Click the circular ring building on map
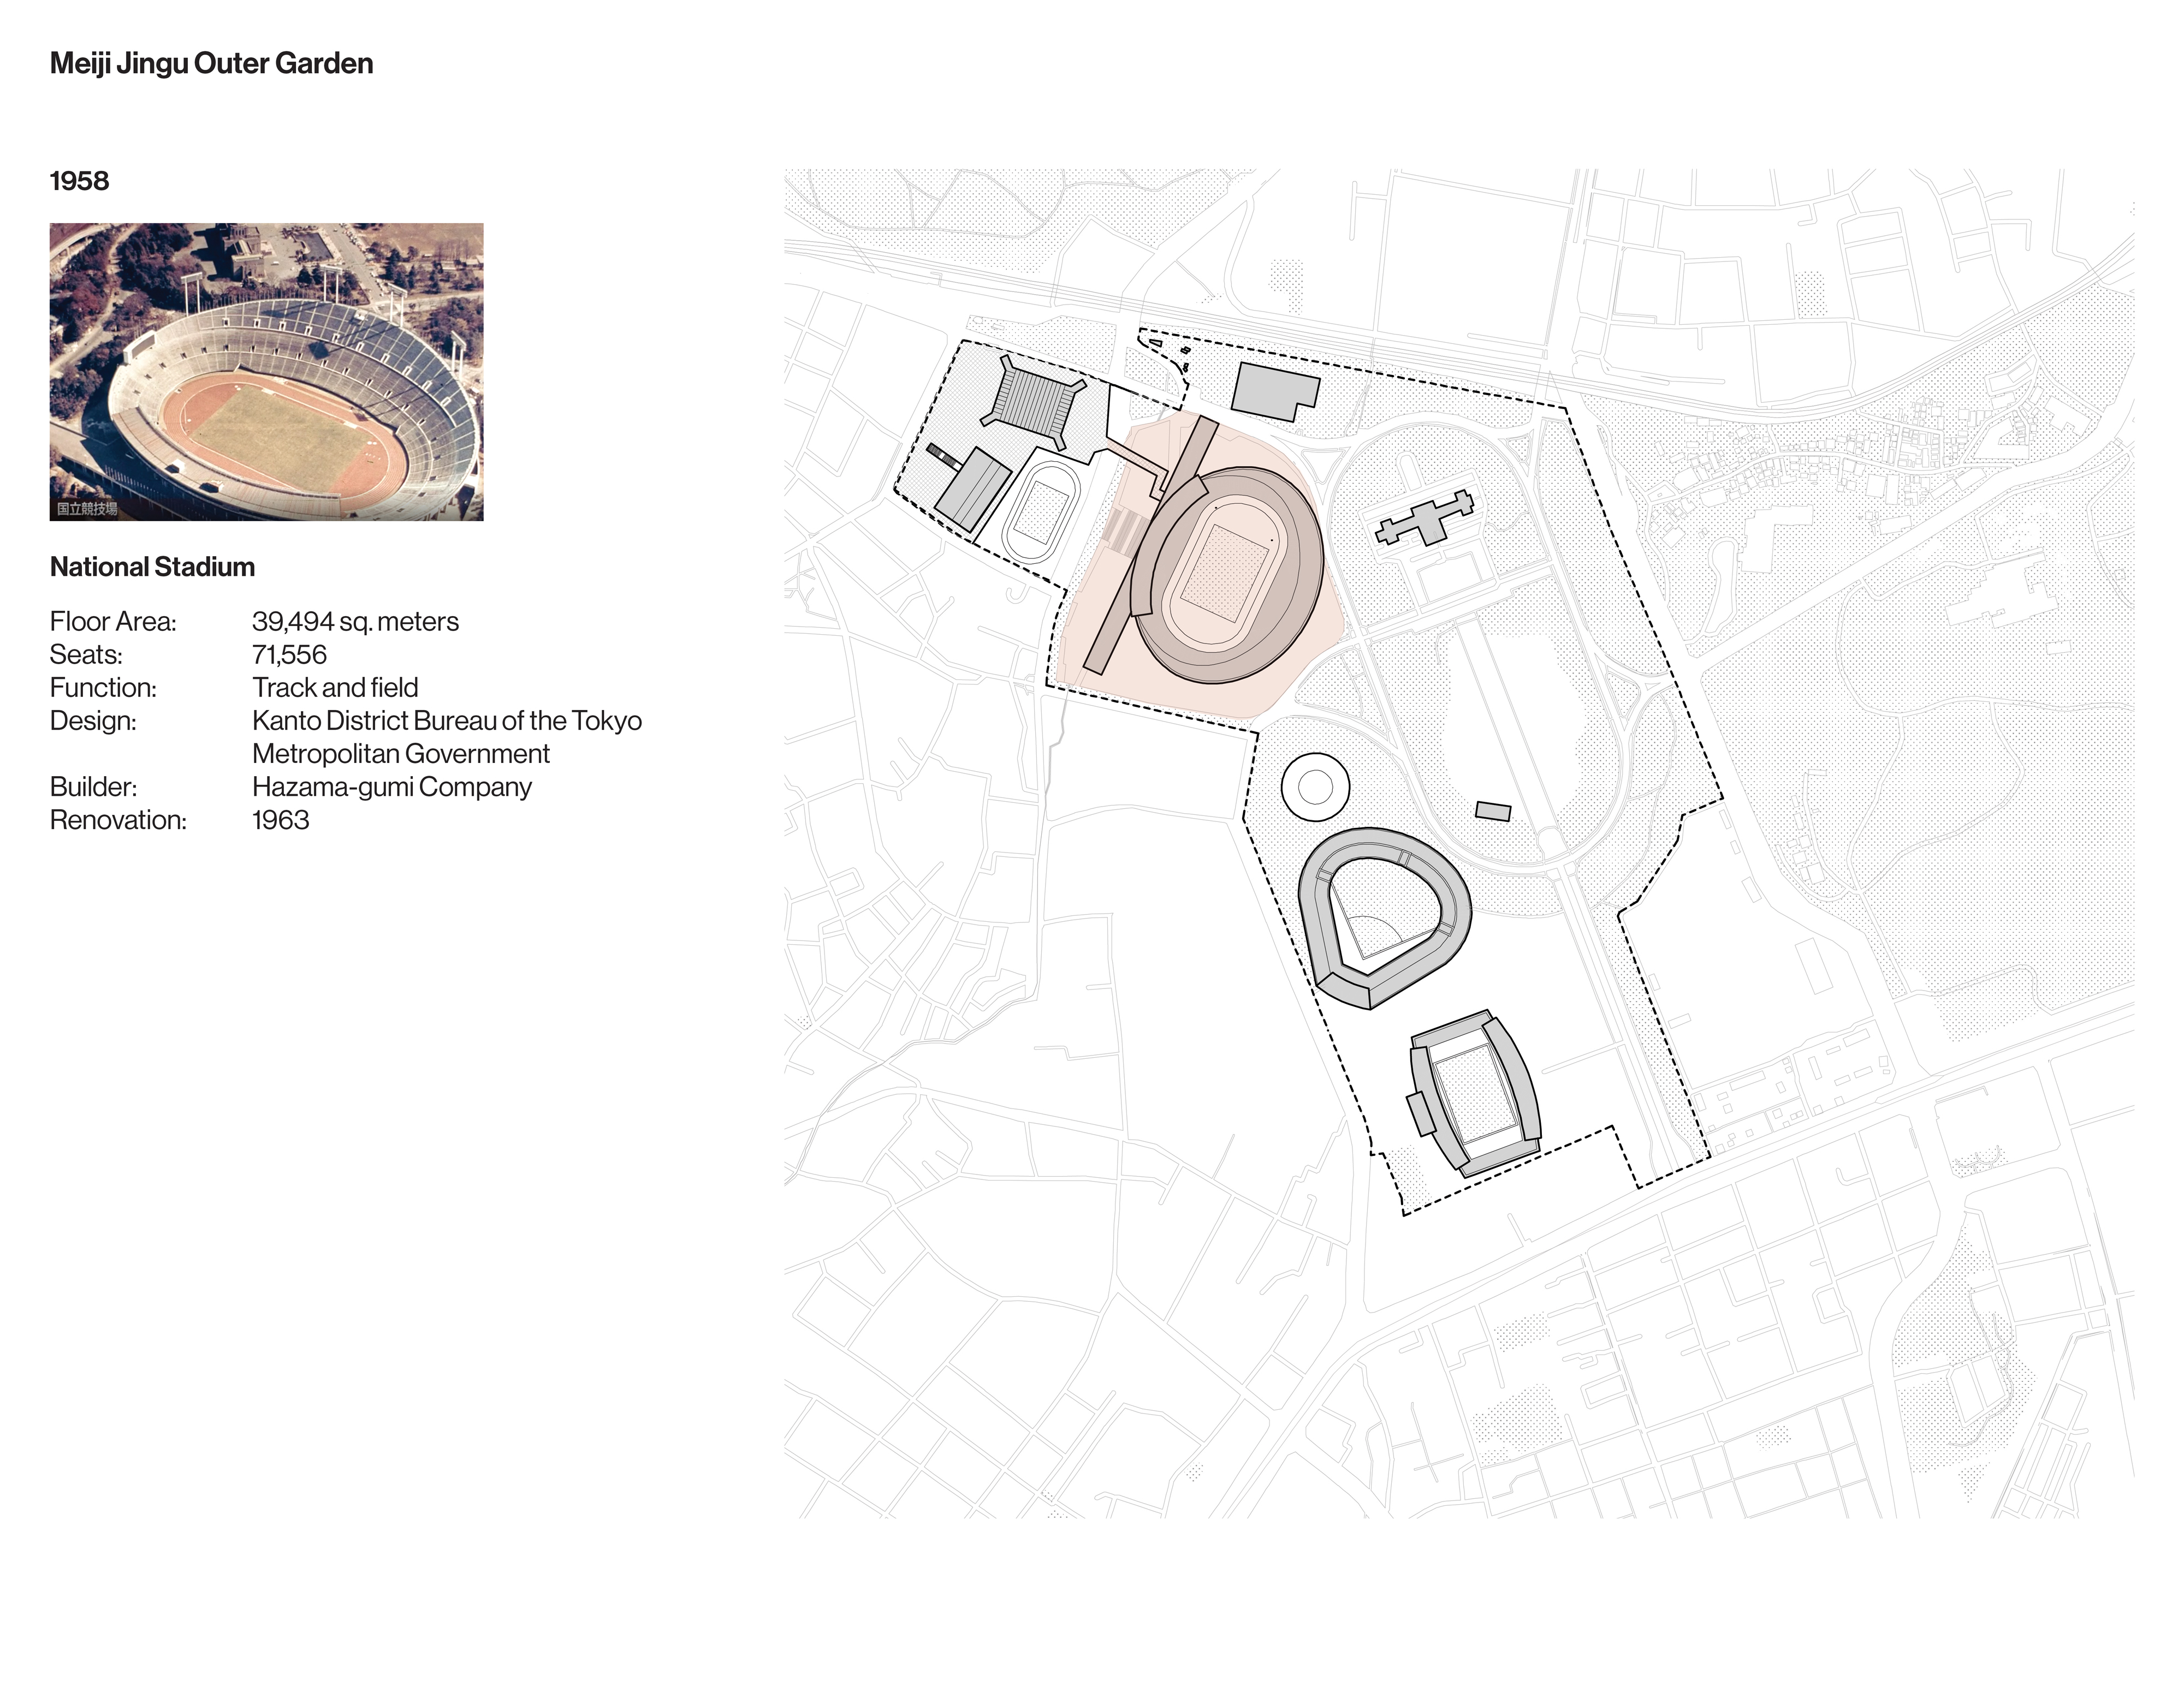Screen dimensions: 2184x1687 coord(1315,788)
